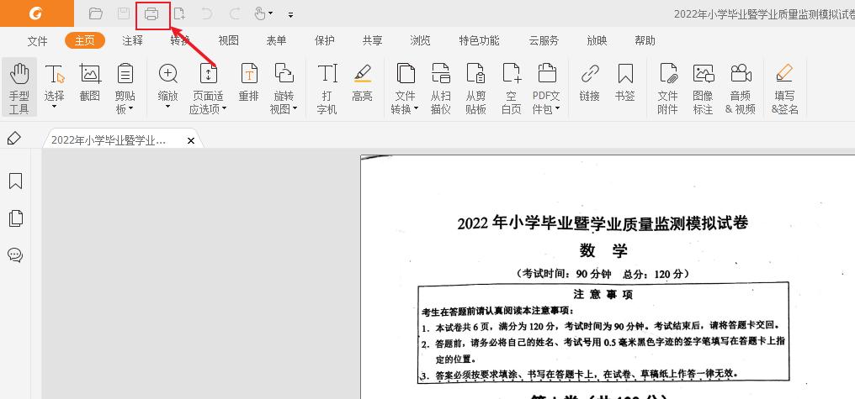This screenshot has height=399, width=855.
Task: Expand the 页面适应选项 dropdown arrow
Action: click(x=224, y=109)
